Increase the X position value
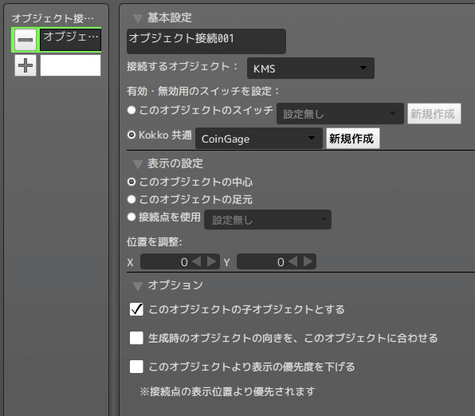 click(211, 261)
